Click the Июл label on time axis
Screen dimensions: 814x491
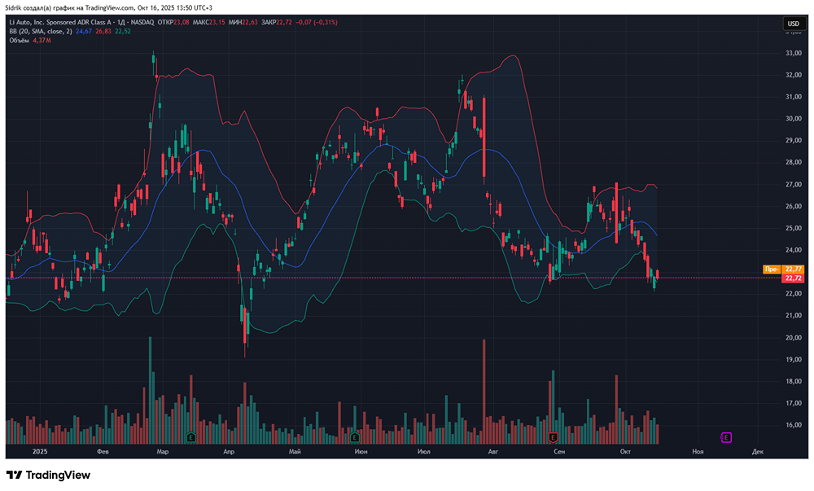(423, 452)
